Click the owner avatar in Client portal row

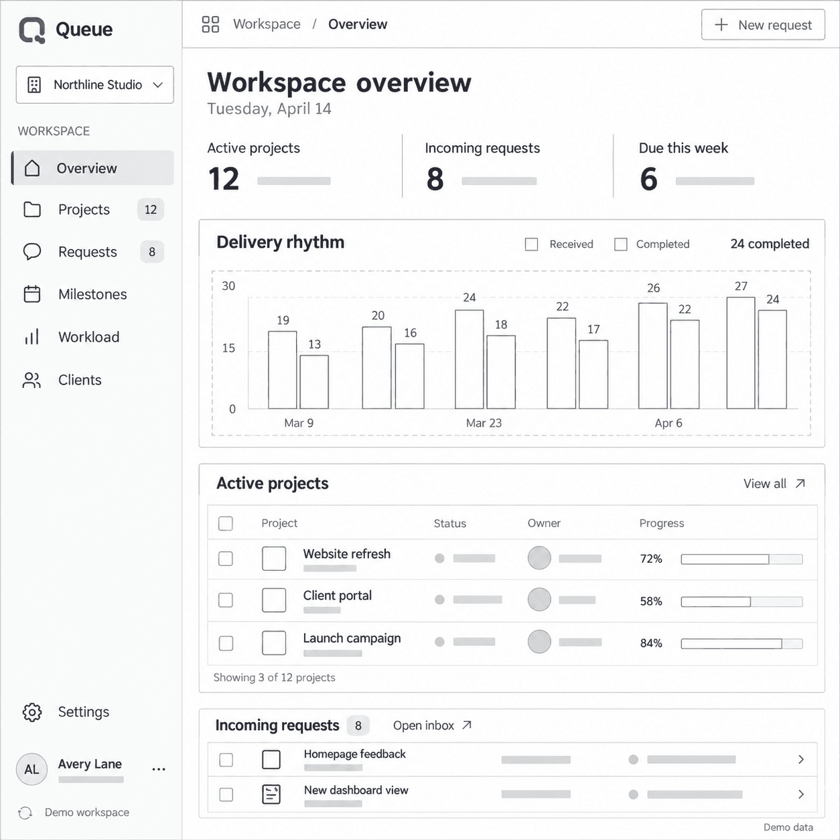point(539,600)
